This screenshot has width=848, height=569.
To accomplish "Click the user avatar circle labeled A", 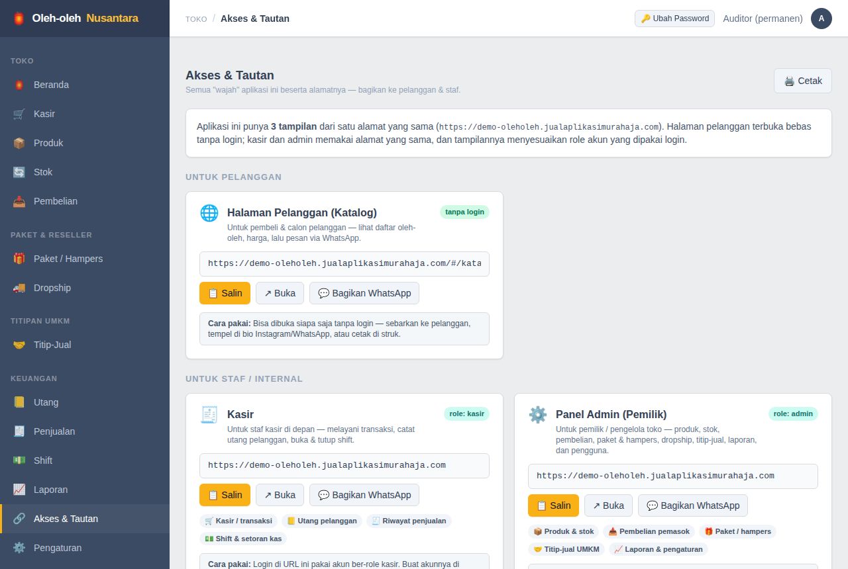I will [821, 19].
